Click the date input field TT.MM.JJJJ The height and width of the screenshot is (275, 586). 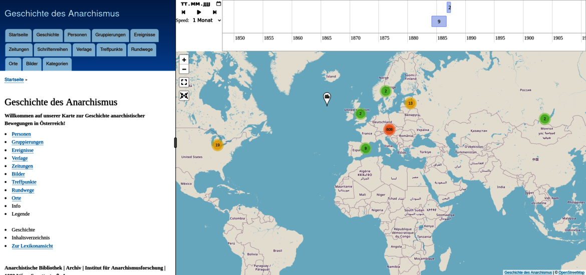pos(195,4)
